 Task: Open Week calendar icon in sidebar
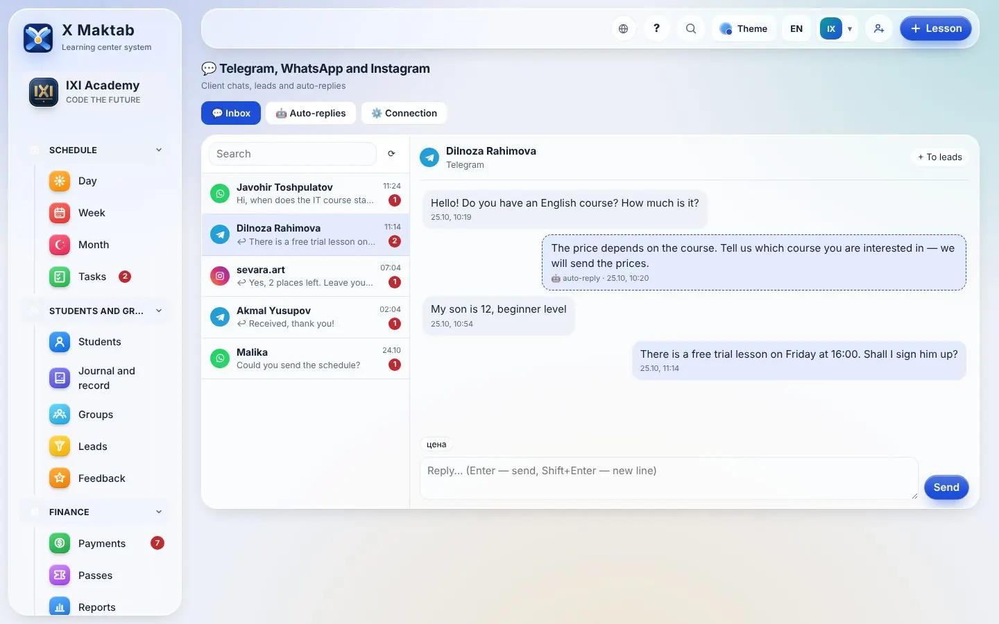(x=60, y=213)
